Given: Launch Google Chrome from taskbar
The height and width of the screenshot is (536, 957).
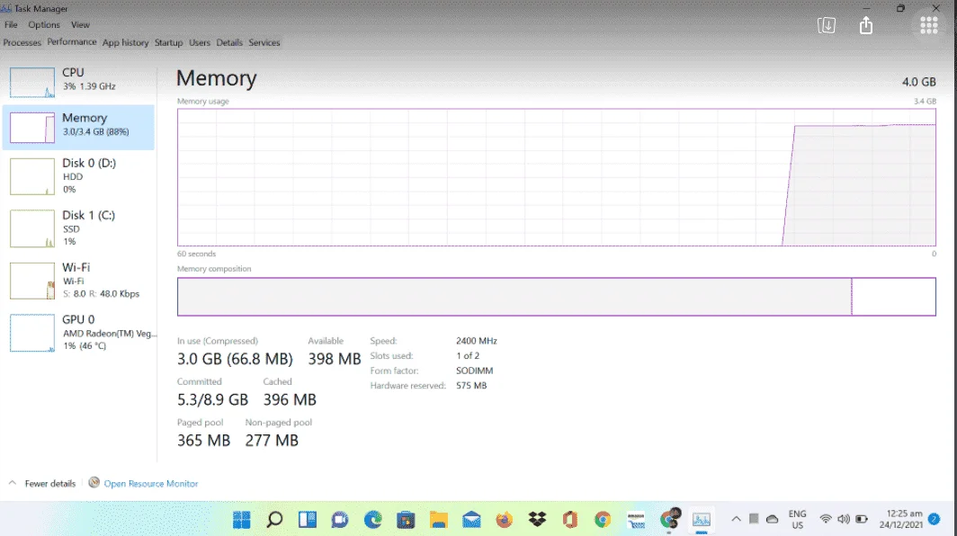Looking at the screenshot, I should [603, 520].
